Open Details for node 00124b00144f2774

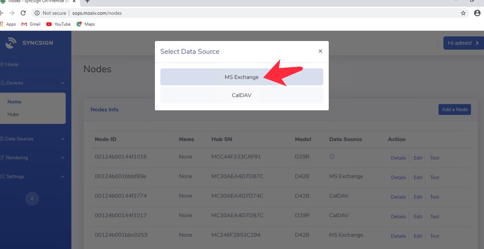(398, 197)
